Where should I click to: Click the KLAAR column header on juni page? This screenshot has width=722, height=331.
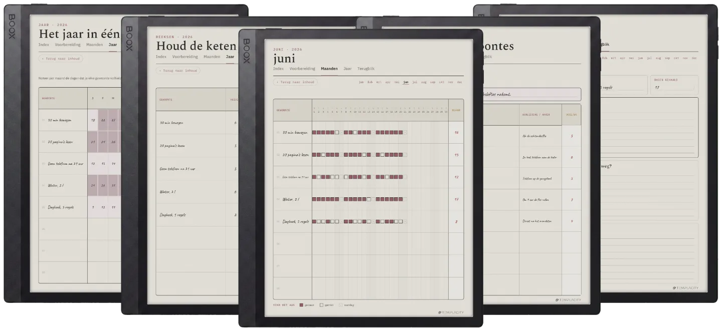pos(456,110)
